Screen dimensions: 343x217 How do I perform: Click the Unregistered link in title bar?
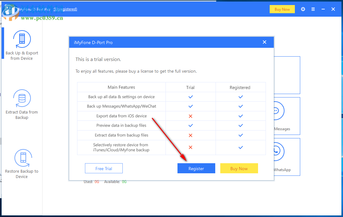pos(65,9)
